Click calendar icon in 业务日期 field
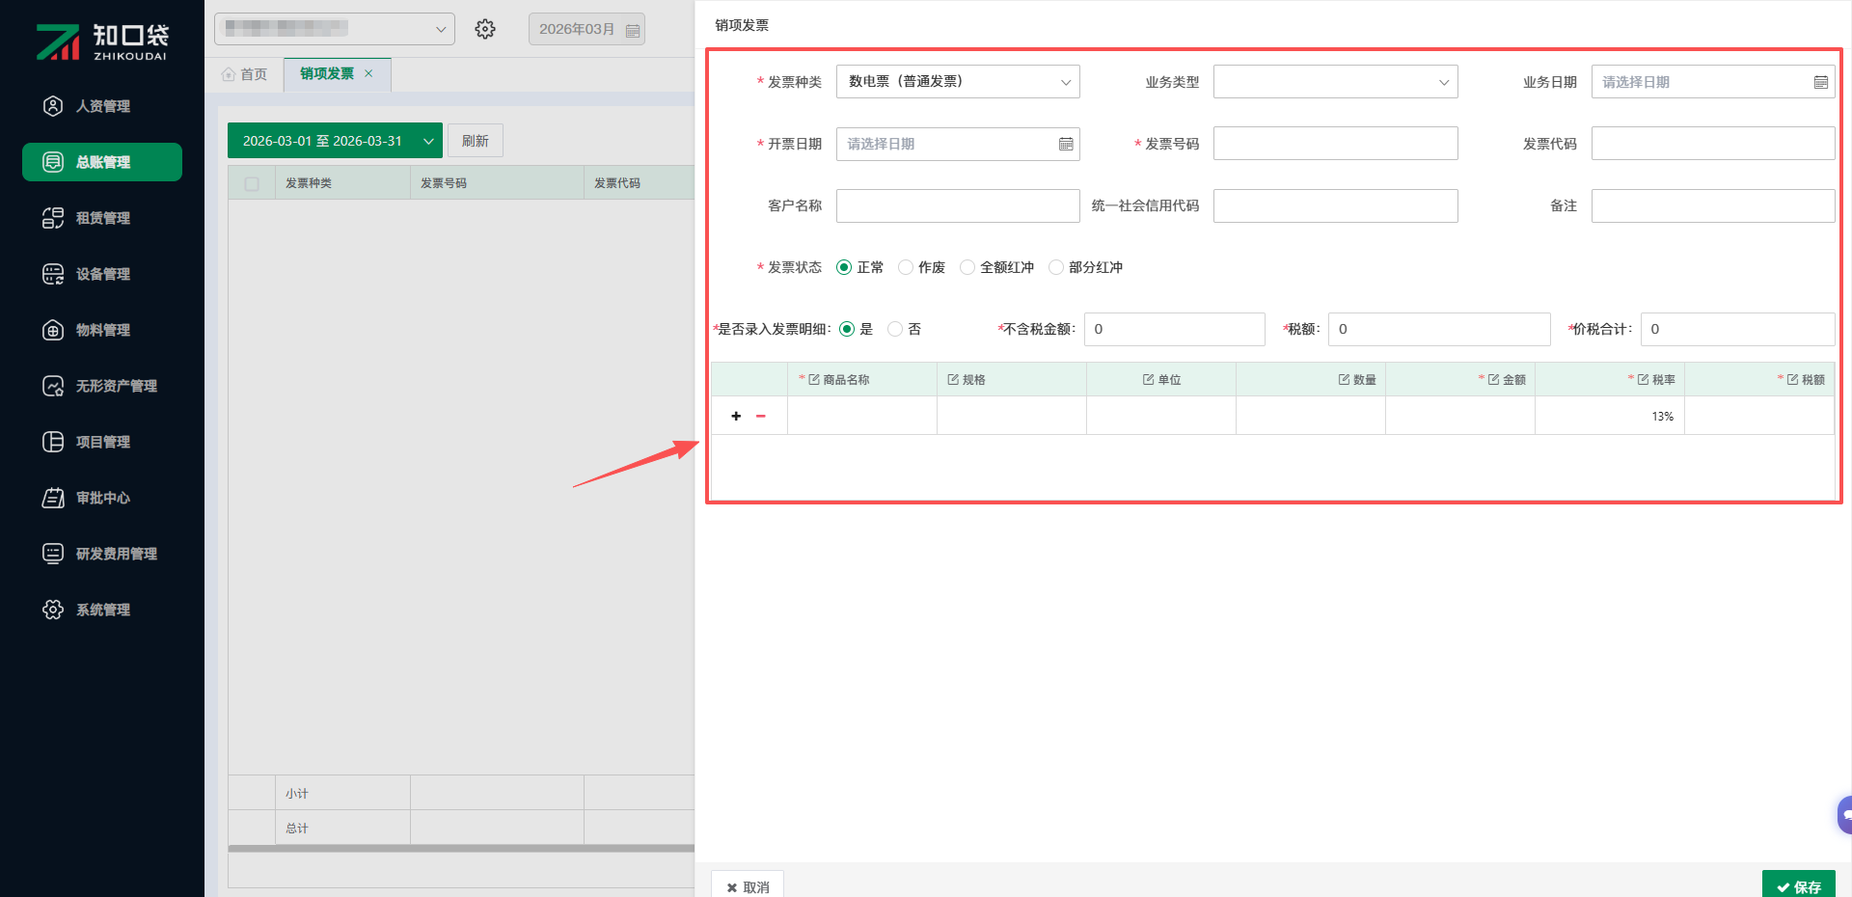Image resolution: width=1852 pixels, height=897 pixels. tap(1820, 82)
